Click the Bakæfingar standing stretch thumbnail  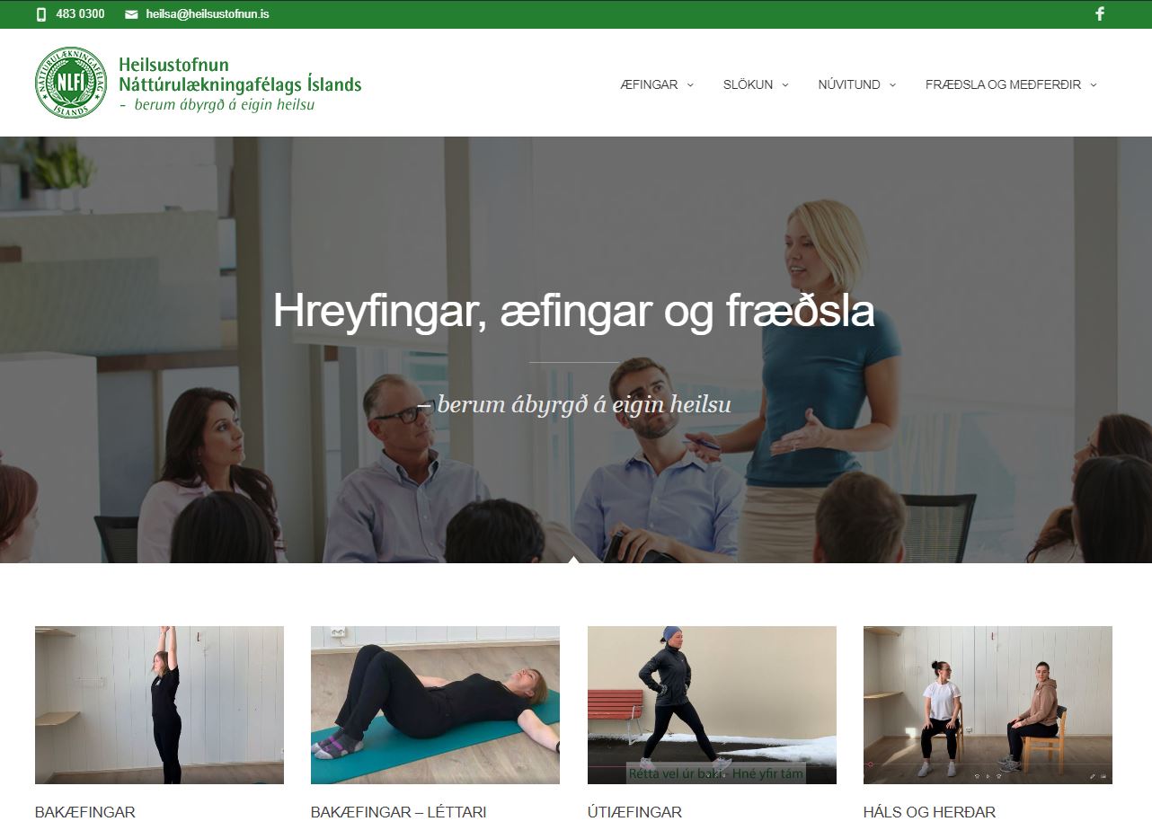pyautogui.click(x=159, y=705)
